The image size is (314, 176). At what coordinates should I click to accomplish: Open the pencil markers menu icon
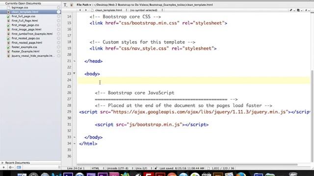[291, 10]
